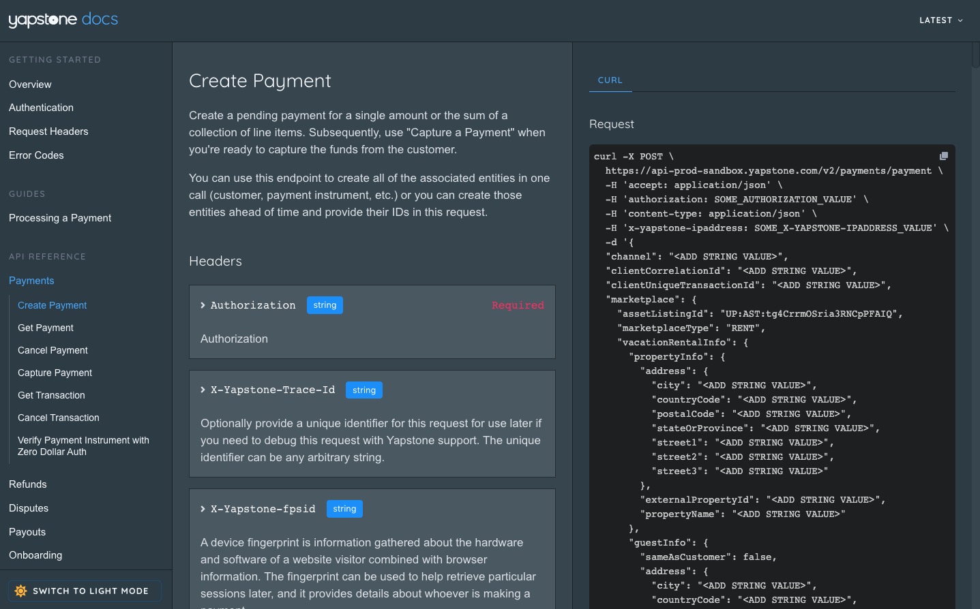Click the string type badge for Authorization
Viewport: 980px width, 609px height.
click(x=325, y=305)
